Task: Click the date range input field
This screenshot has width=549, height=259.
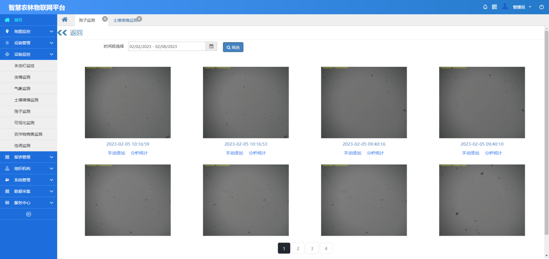Action: click(167, 47)
